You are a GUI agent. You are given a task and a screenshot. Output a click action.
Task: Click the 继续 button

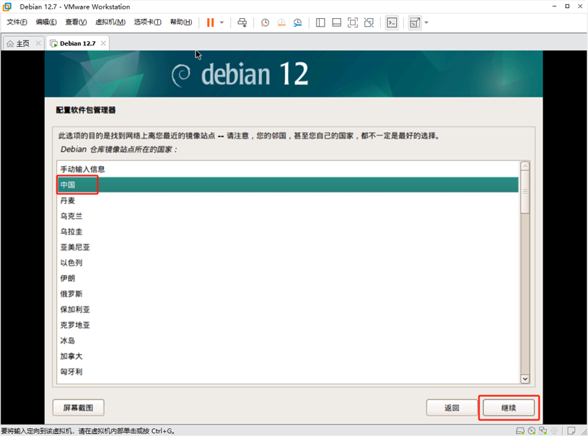(509, 408)
